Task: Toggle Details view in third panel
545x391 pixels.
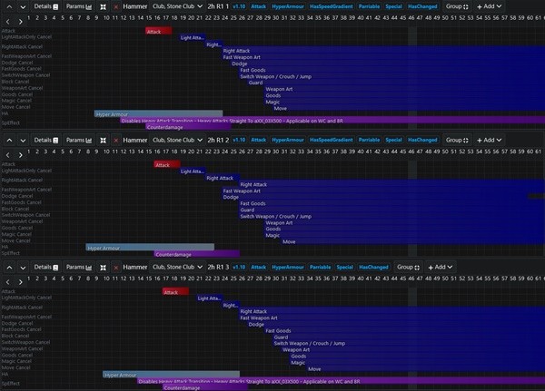Action: (45, 268)
